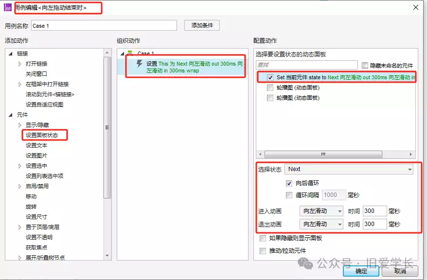The image size is (427, 280).
Task: Open the 选择状态 dropdown showing Next
Action: point(349,169)
